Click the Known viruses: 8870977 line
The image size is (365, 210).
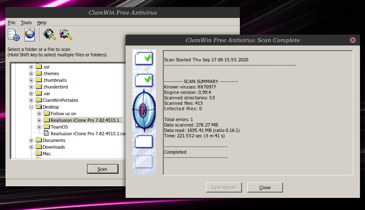click(x=190, y=87)
